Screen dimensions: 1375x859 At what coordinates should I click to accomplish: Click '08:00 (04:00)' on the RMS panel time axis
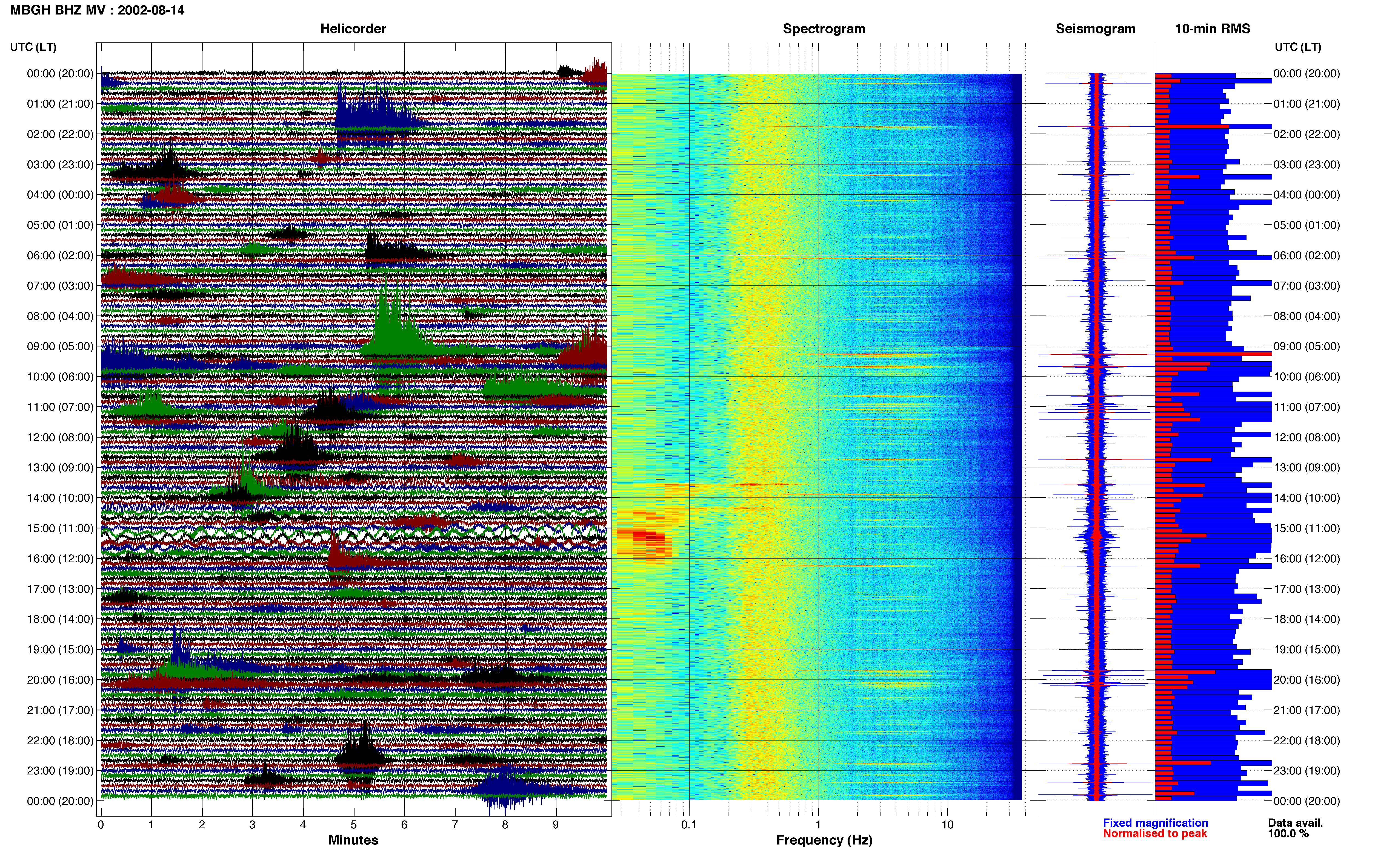(x=1307, y=316)
